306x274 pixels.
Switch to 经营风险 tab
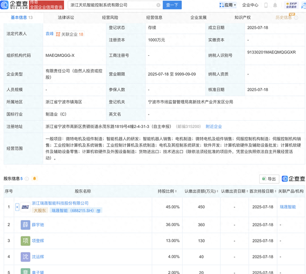(110, 18)
